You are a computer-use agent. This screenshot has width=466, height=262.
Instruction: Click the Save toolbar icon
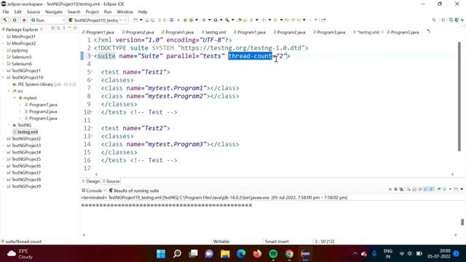tap(146, 20)
